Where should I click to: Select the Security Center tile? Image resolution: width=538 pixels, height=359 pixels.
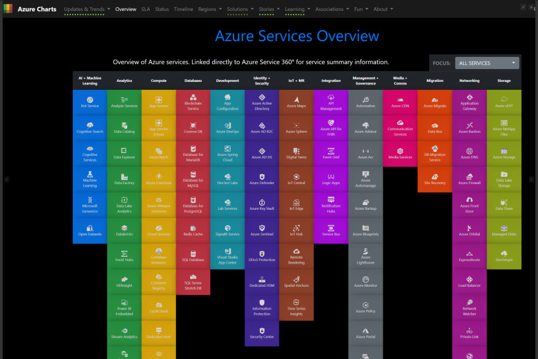262,333
